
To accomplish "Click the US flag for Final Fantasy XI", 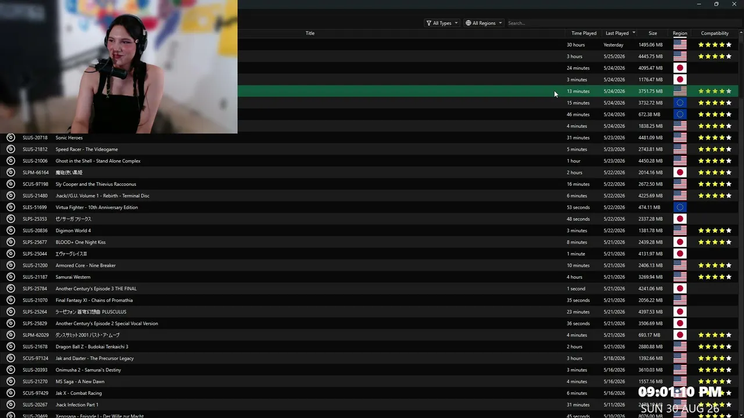I will pos(680,300).
